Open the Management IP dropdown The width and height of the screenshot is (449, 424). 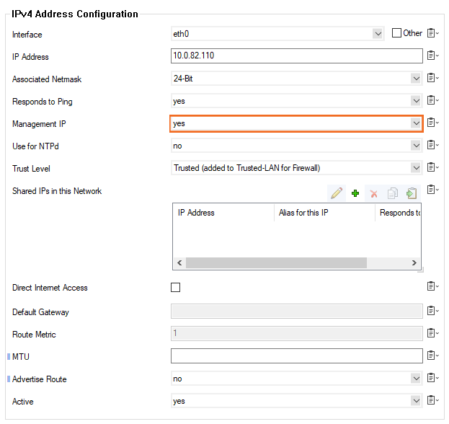click(297, 123)
